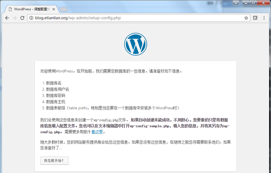Click list item 数据表前缀 table prefix
The image size is (271, 173).
coord(113,108)
